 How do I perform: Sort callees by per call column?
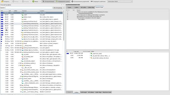pyautogui.click(x=78, y=51)
